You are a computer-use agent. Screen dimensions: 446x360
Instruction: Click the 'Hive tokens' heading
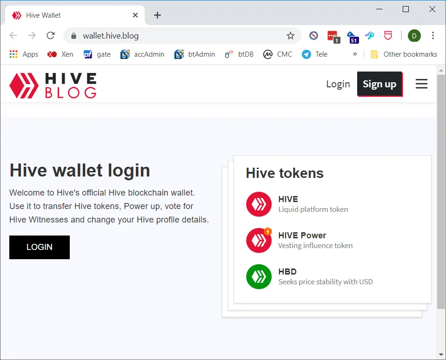coord(285,173)
